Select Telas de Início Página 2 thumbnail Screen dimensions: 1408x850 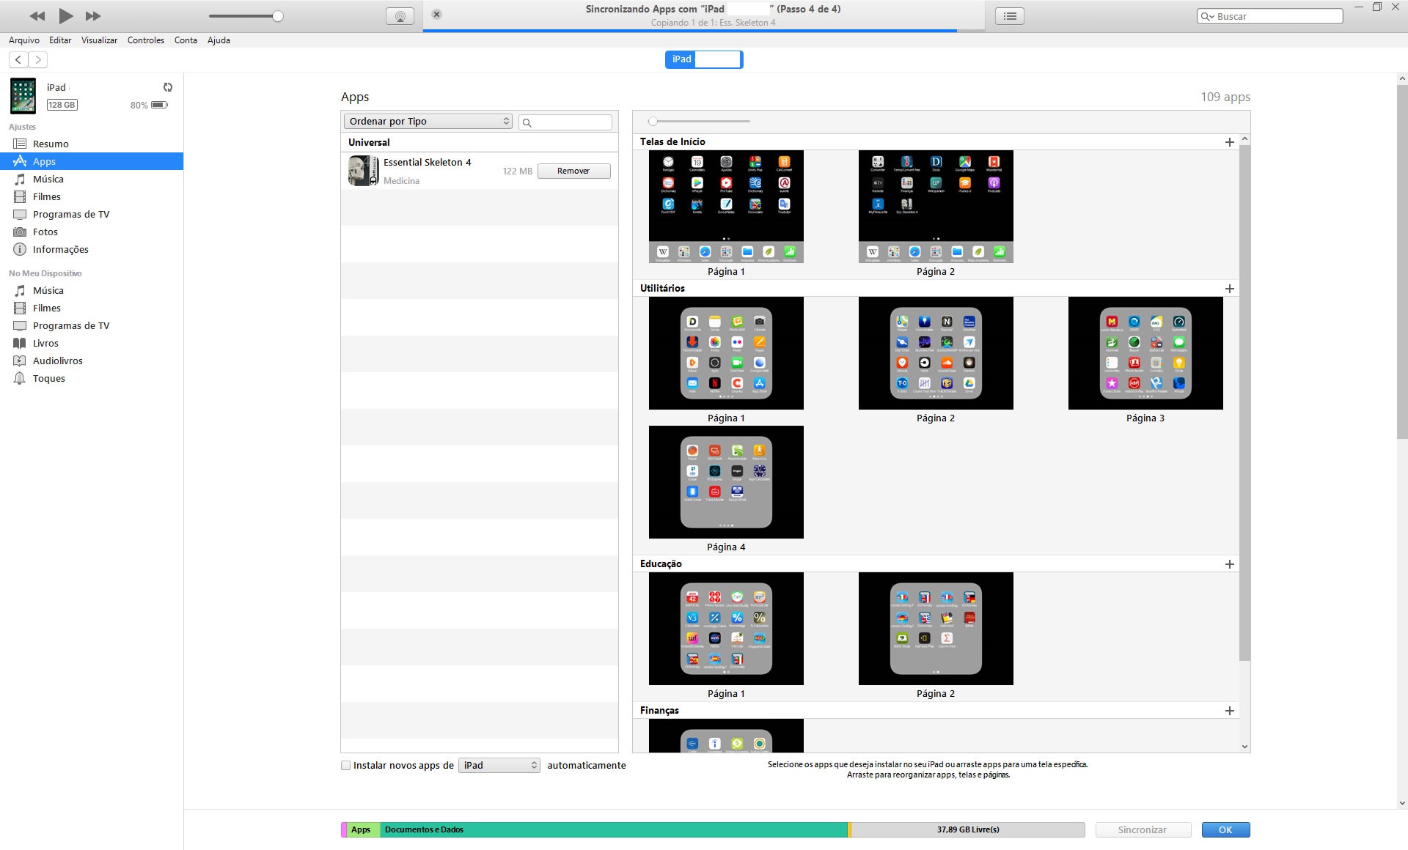936,207
